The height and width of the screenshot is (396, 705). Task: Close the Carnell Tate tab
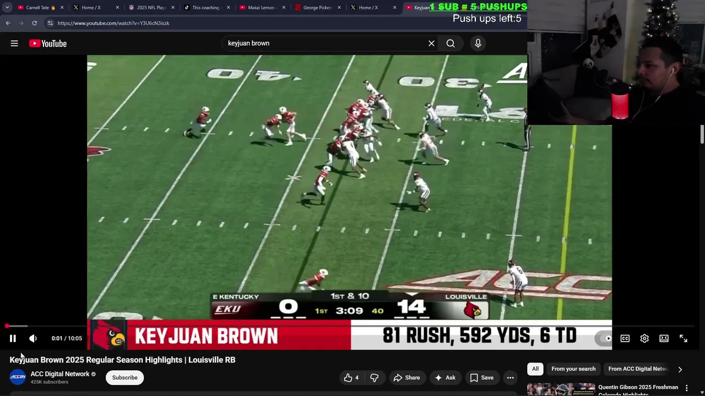click(x=62, y=8)
